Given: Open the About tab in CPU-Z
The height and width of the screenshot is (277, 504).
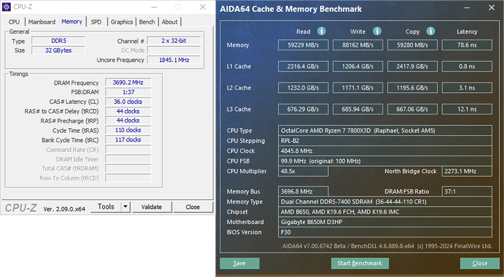Looking at the screenshot, I should point(170,22).
